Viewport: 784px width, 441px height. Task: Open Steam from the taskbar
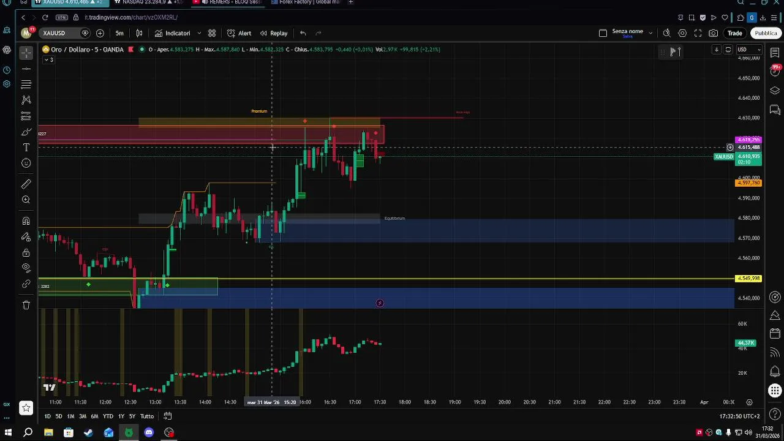point(89,432)
